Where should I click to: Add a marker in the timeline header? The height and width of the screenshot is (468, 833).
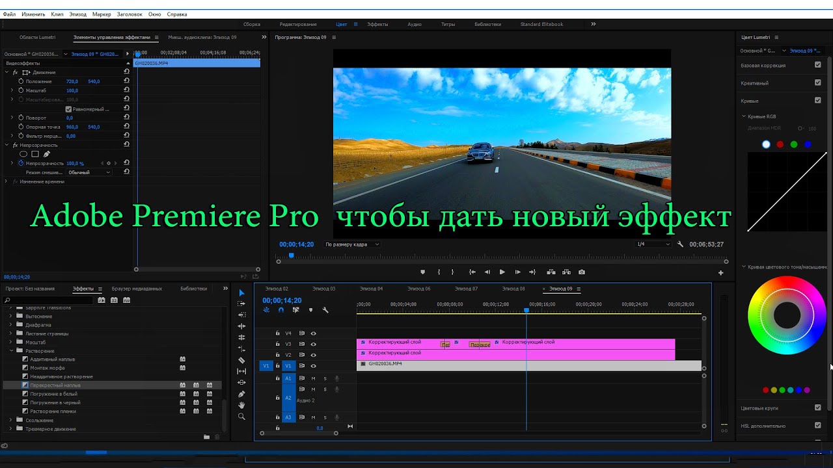click(x=310, y=310)
